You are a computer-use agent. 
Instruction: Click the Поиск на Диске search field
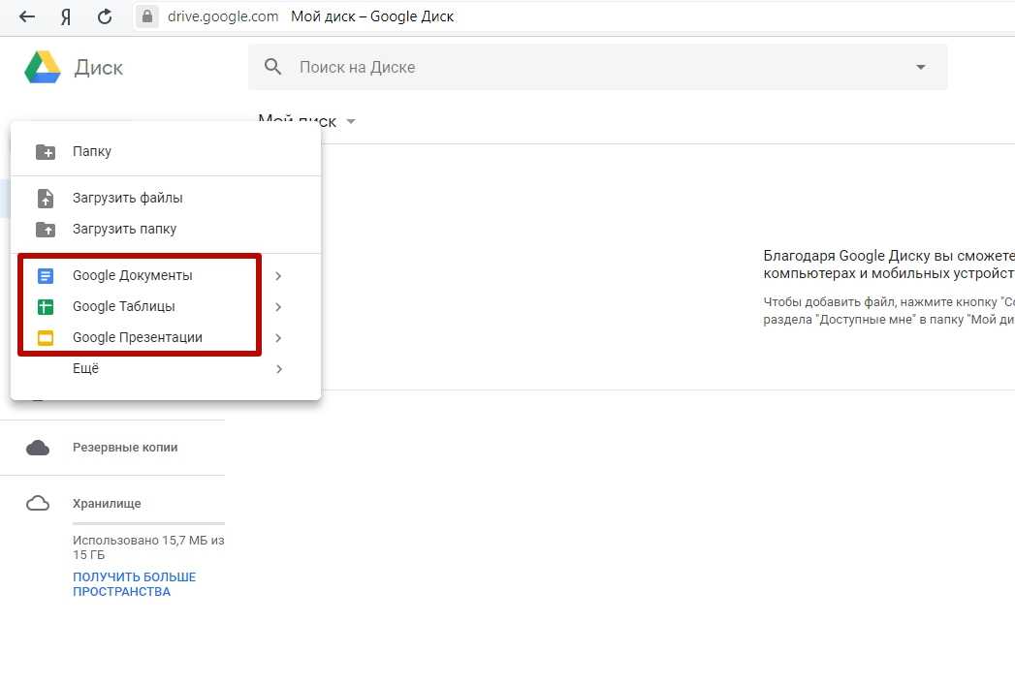[582, 67]
